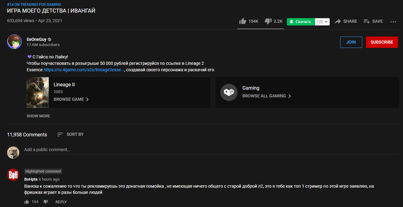Like the BoHpts highlighted comment

pos(27,202)
